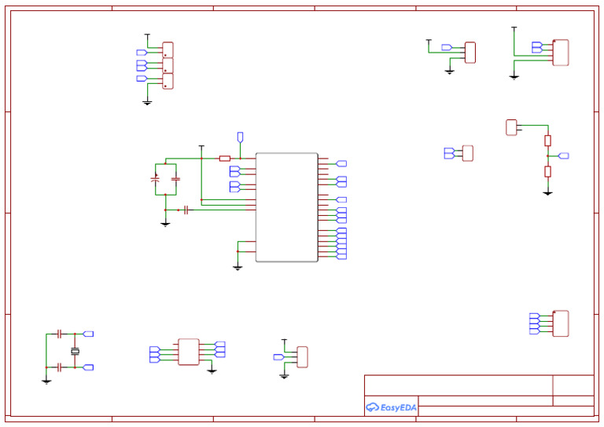The height and width of the screenshot is (427, 604).
Task: Select the crystal oscillator symbol
Action: point(75,351)
